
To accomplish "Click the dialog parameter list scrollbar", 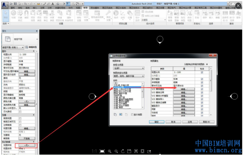I will point(211,92).
